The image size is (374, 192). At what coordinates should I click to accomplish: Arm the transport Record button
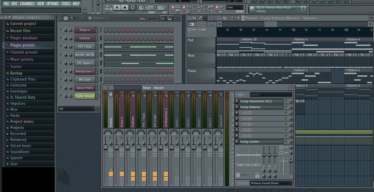(132, 7)
